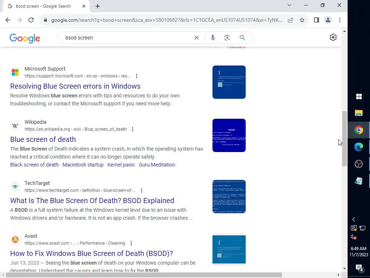Open What Is The Blue Screen Of Death link
The width and height of the screenshot is (370, 278).
92,201
